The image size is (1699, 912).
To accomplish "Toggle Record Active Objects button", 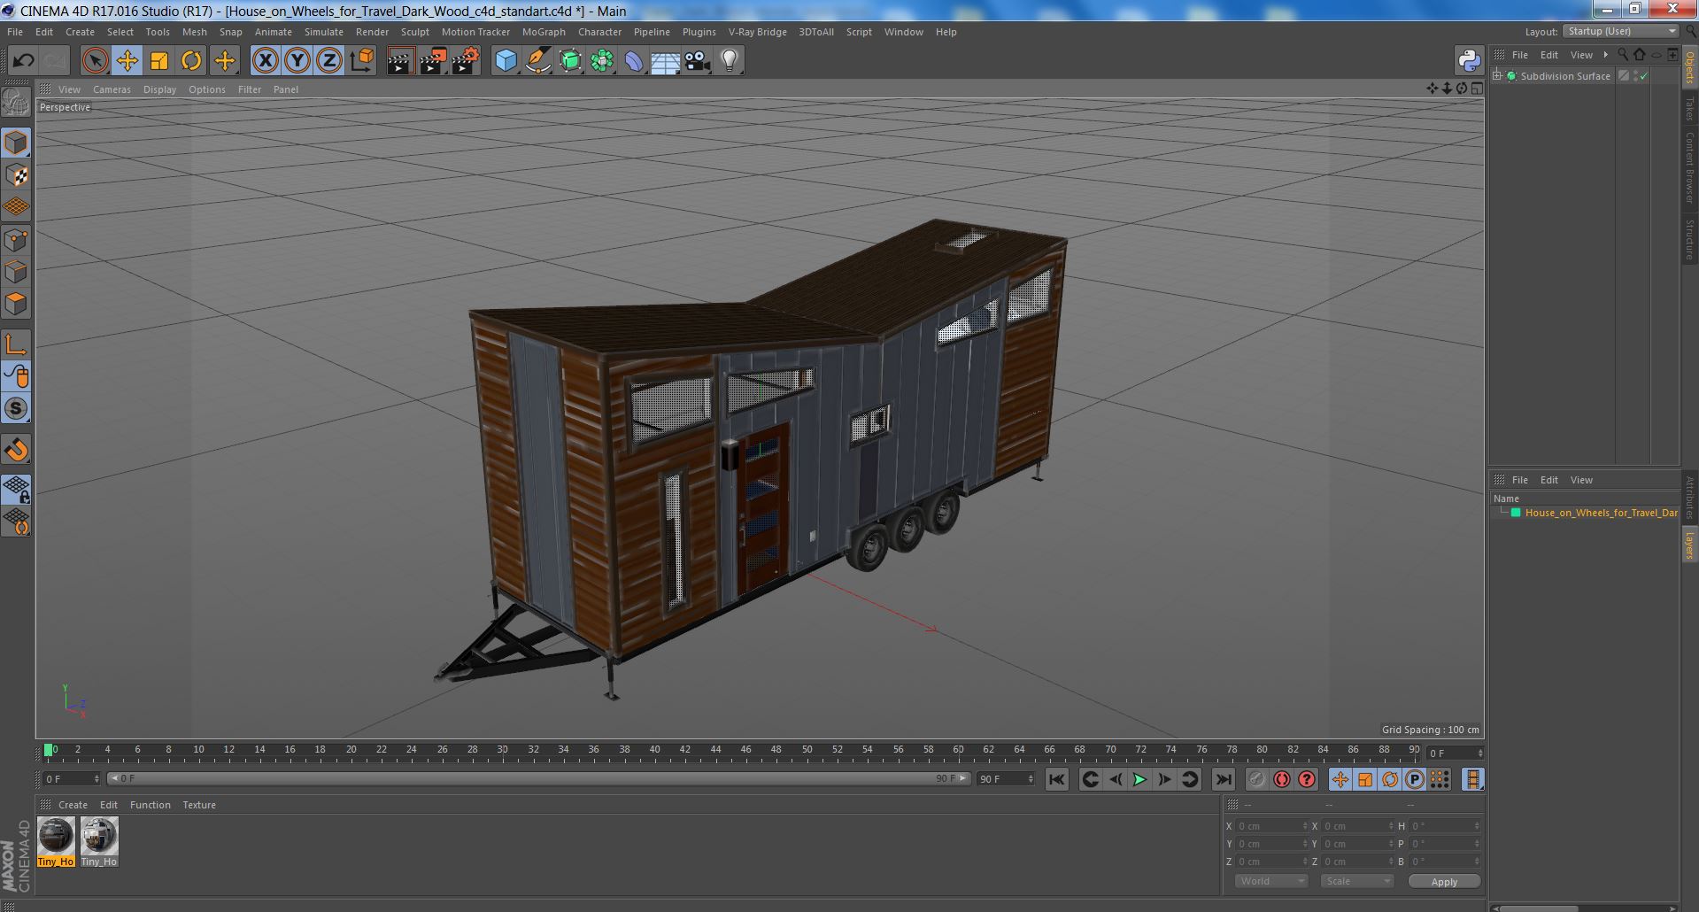I will [1256, 779].
